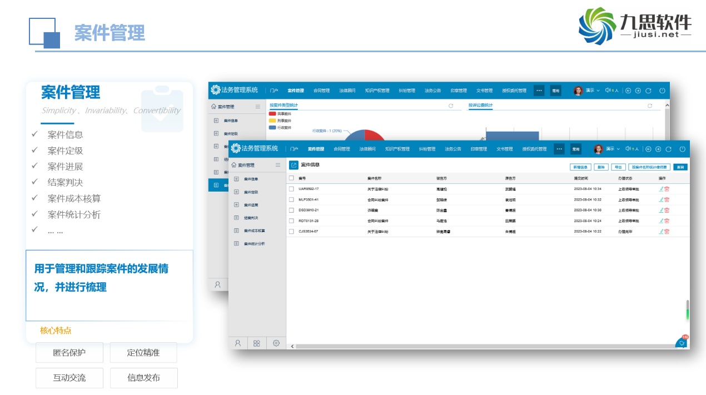Viewport: 706px width, 395px height.
Task: Click the export icon beside 案件信息 title
Action: tap(294, 165)
